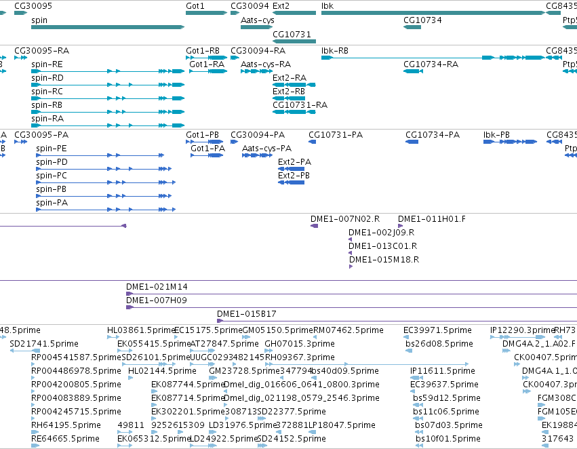Open the CG10734-RA transcript
Image resolution: width=577 pixels, height=449 pixels.
413,71
